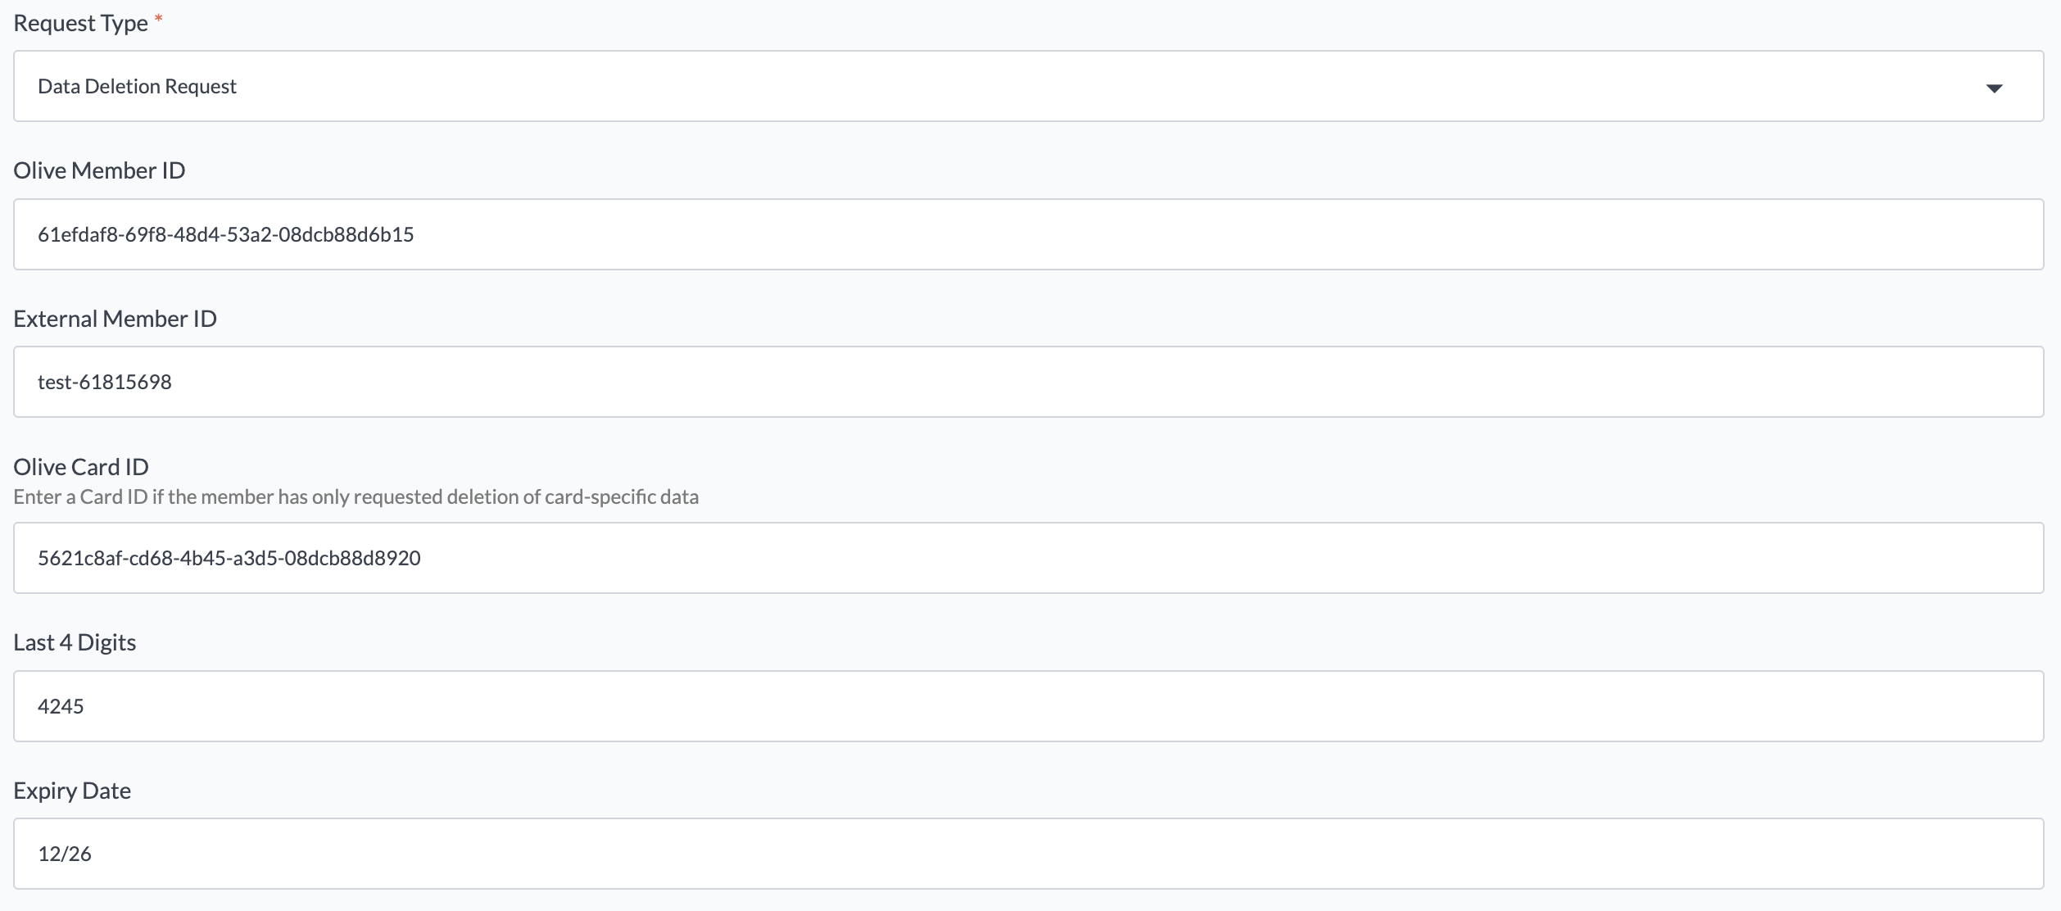Click the Expiry Date label
Screen dimensions: 2061x911
click(72, 791)
